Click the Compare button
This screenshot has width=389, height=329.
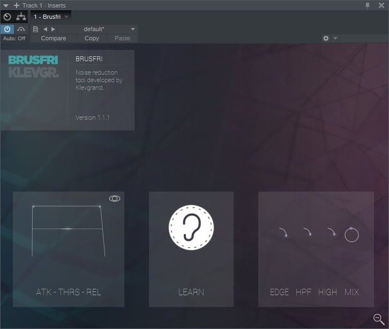coord(54,38)
